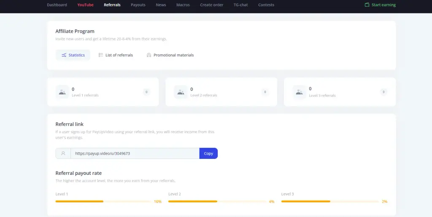432x217 pixels.
Task: Click the counter badge on Level 1 referrals card
Action: (146, 92)
